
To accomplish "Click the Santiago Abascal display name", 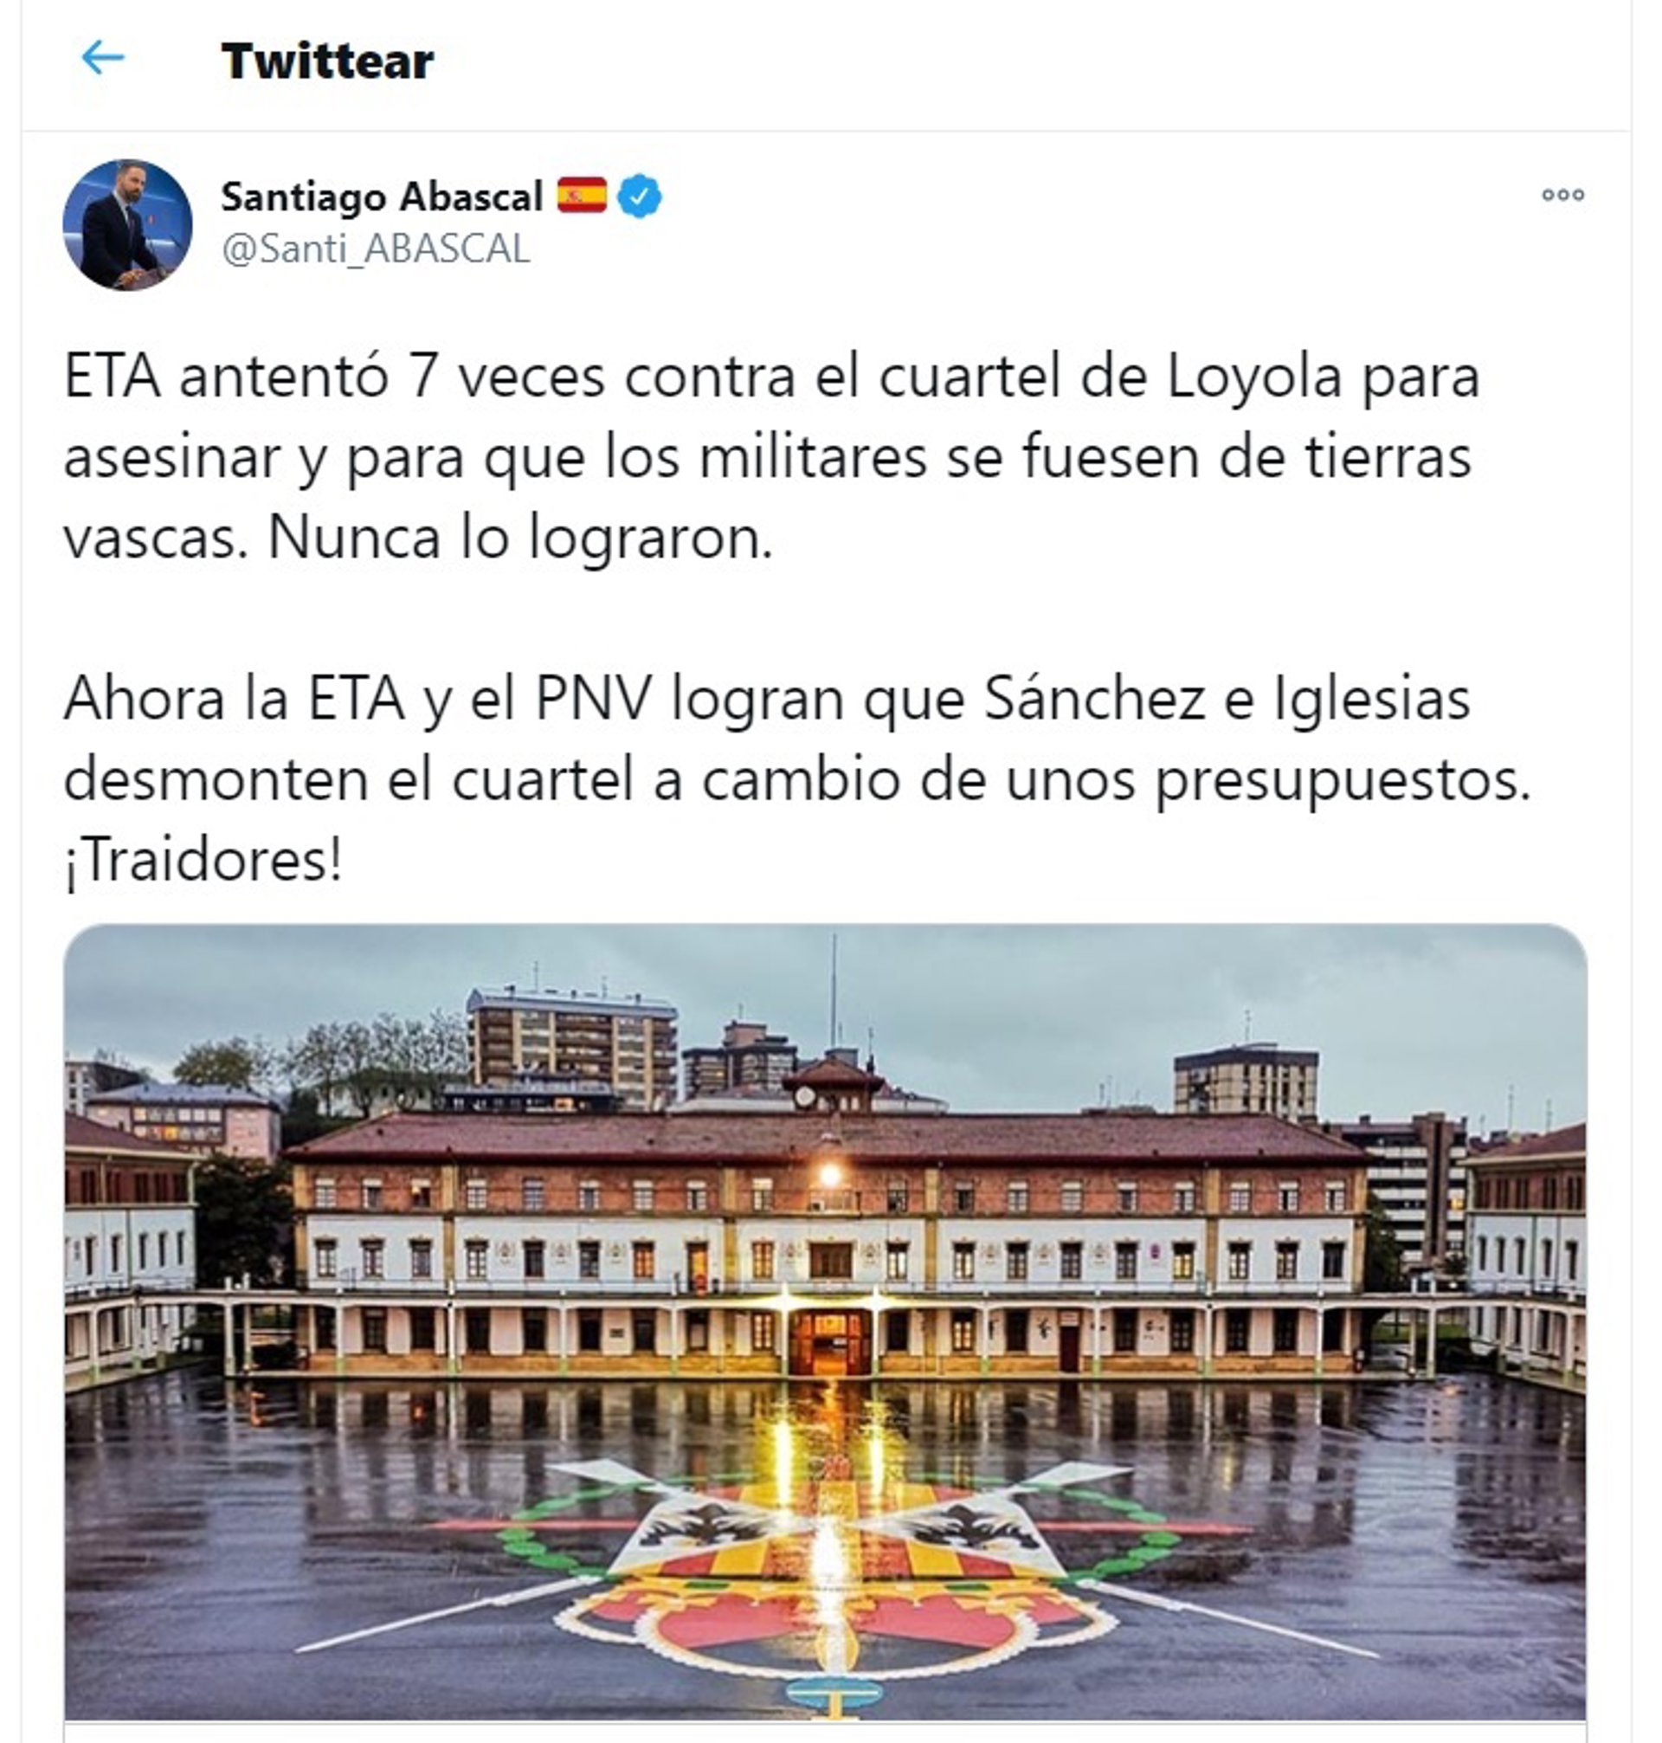I will click(x=382, y=197).
